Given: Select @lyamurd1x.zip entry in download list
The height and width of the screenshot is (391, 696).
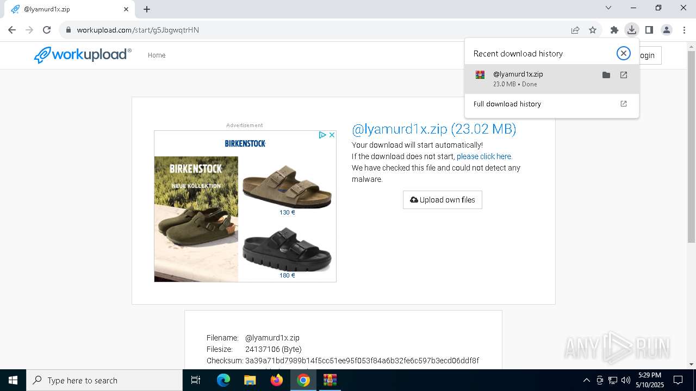Looking at the screenshot, I should pos(552,79).
